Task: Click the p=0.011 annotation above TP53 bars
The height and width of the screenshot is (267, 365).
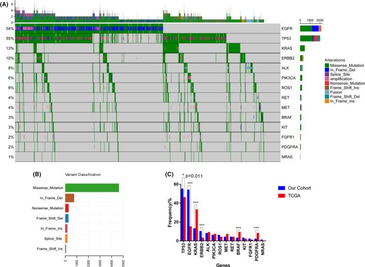Action: [x=194, y=176]
